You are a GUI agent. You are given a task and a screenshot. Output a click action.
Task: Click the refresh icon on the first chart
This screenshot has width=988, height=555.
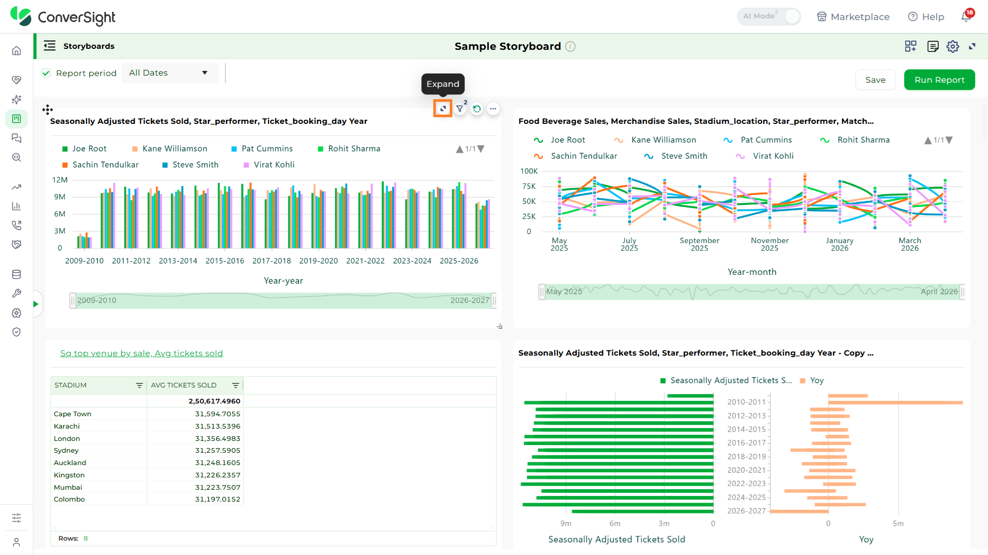477,108
